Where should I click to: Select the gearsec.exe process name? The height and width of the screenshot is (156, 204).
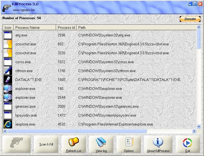25,107
